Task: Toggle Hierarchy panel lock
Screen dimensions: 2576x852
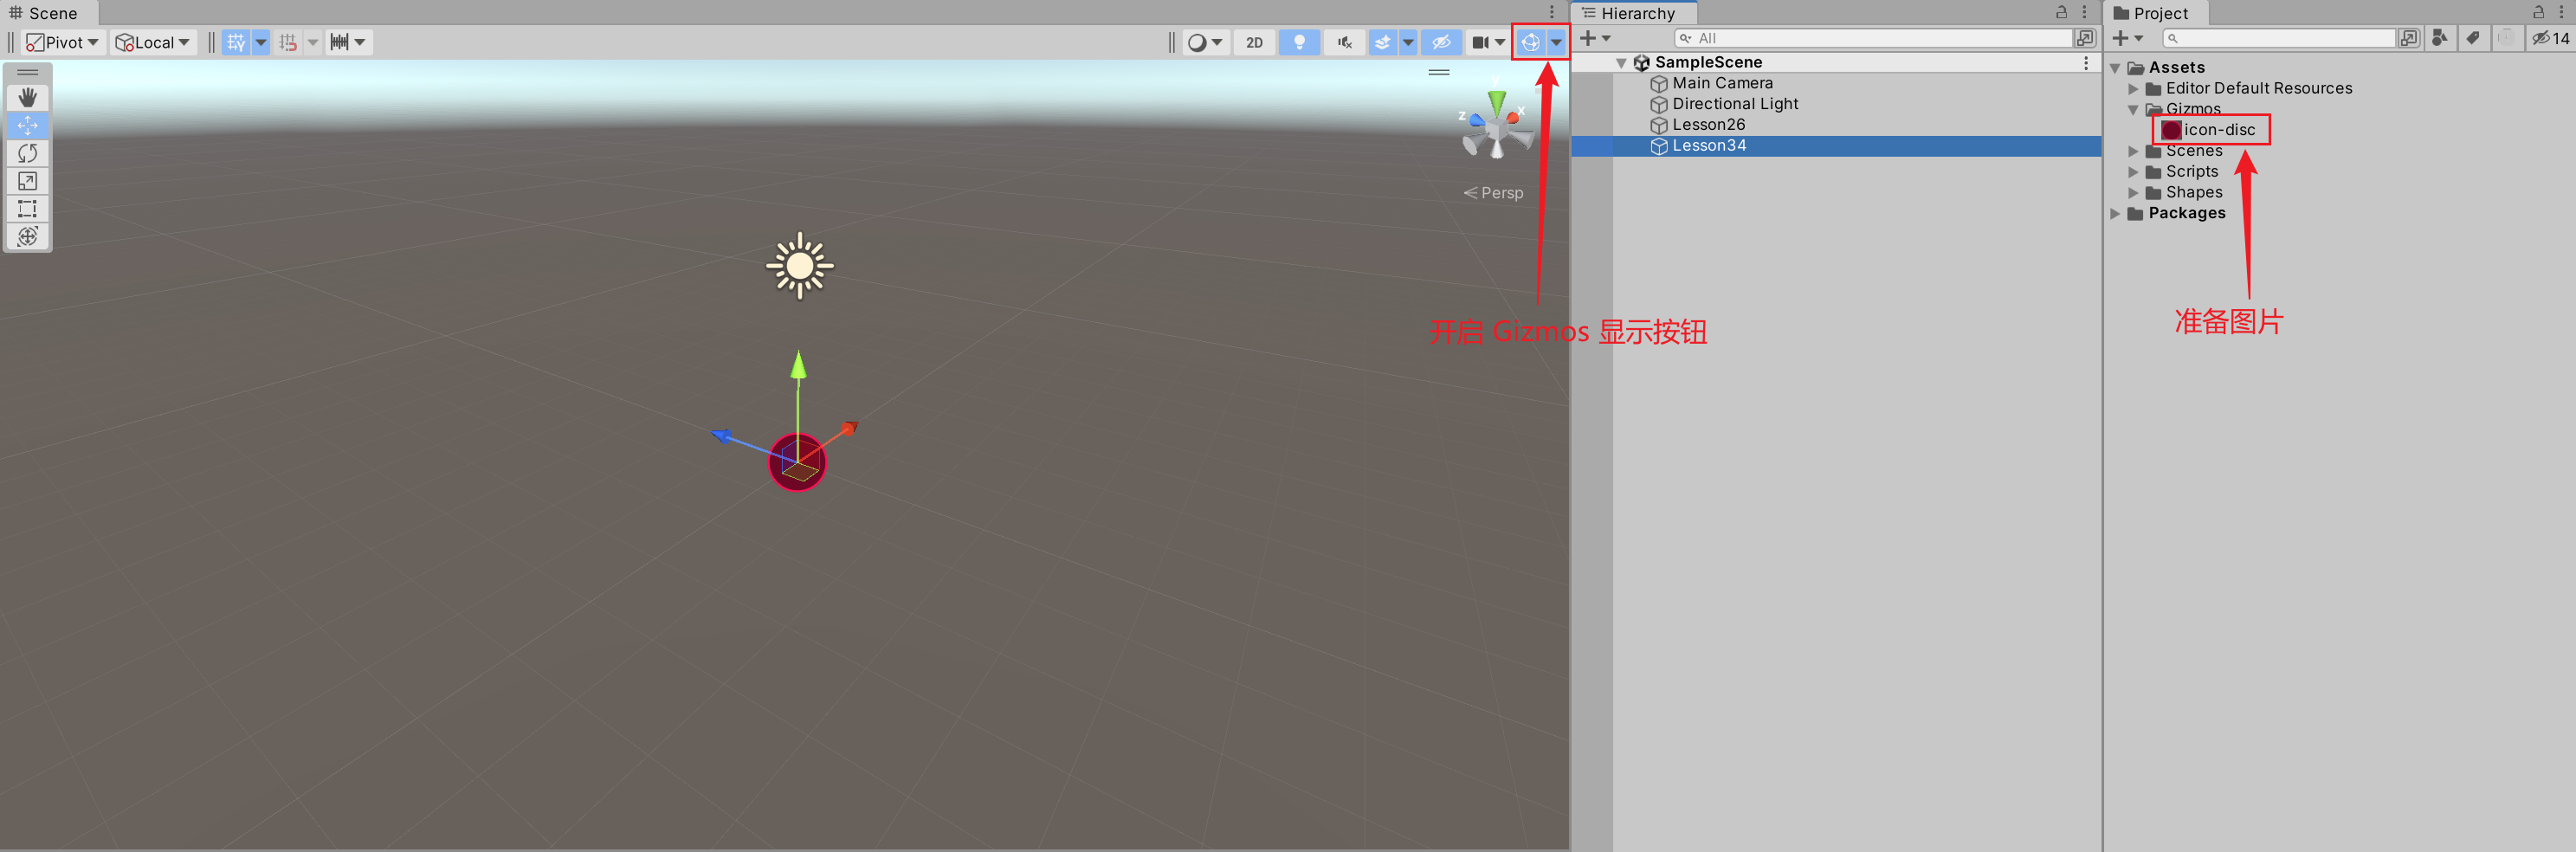Action: point(2061,12)
